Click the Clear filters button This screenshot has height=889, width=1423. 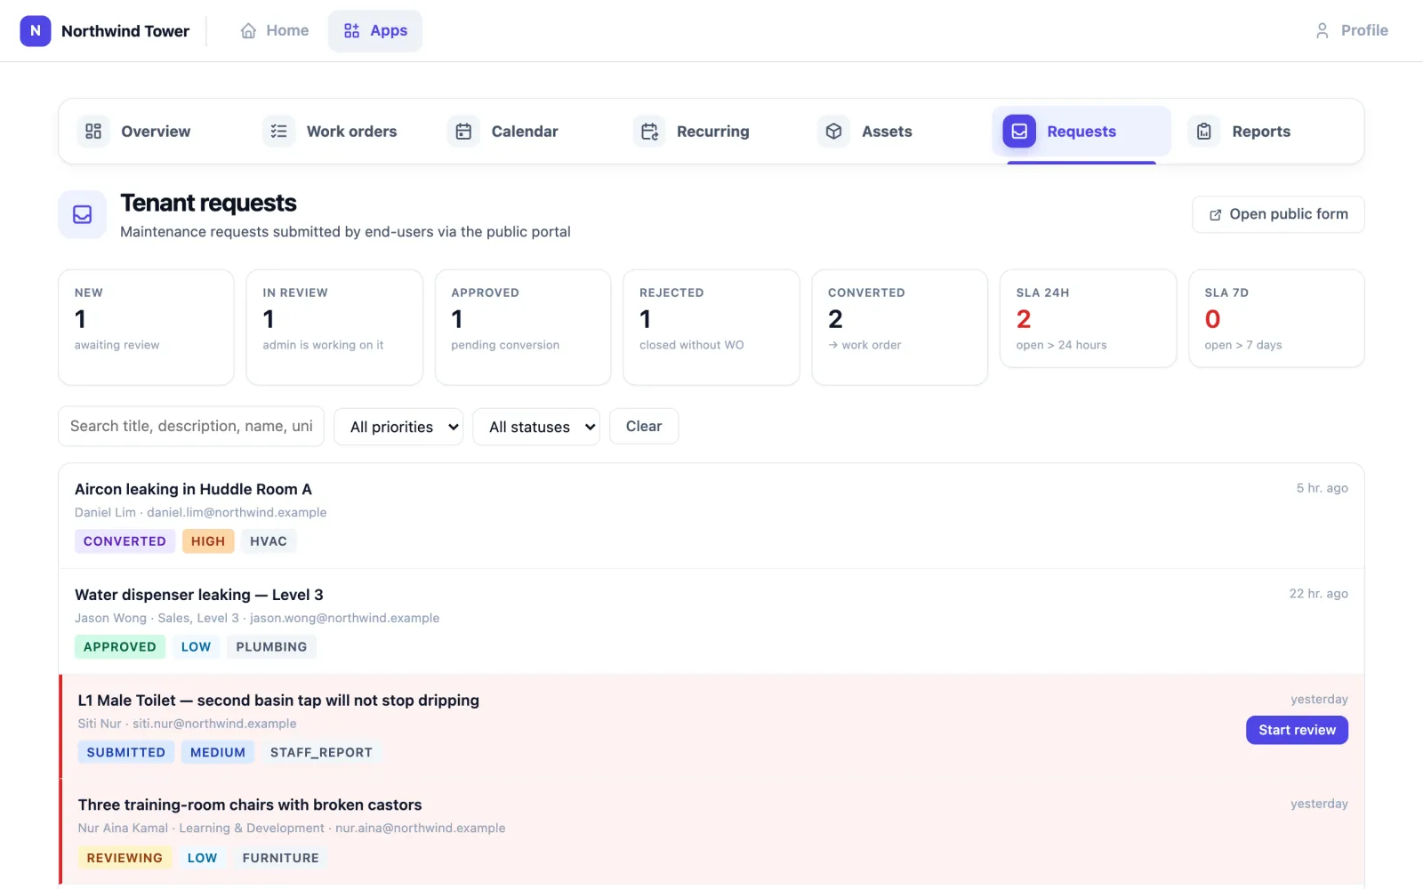click(644, 427)
